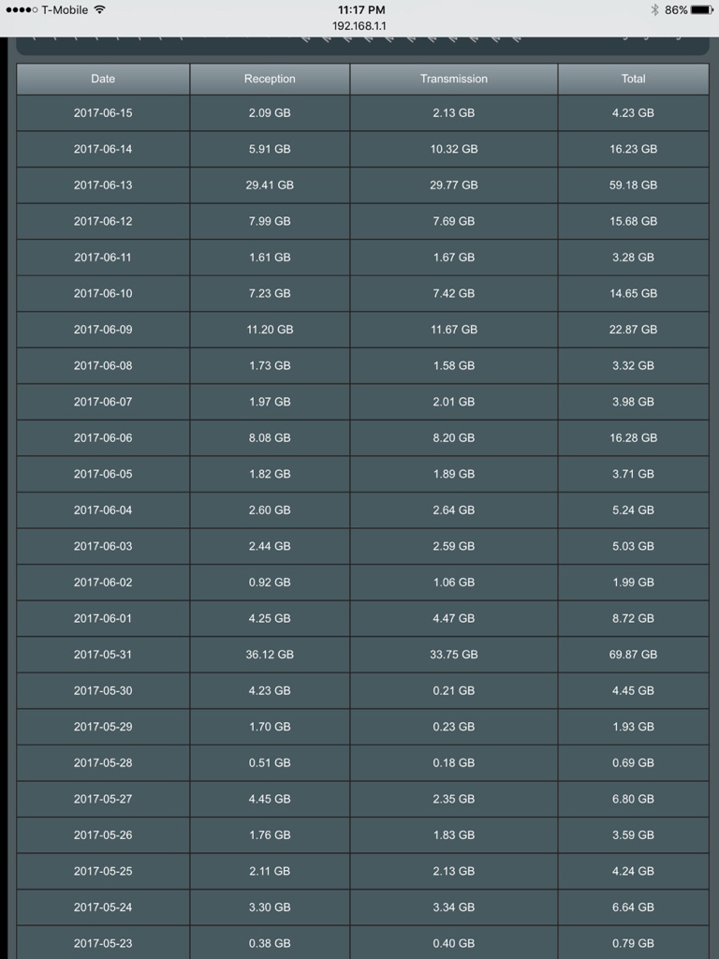This screenshot has height=959, width=719.
Task: Click the Transmission column header
Action: pyautogui.click(x=454, y=79)
